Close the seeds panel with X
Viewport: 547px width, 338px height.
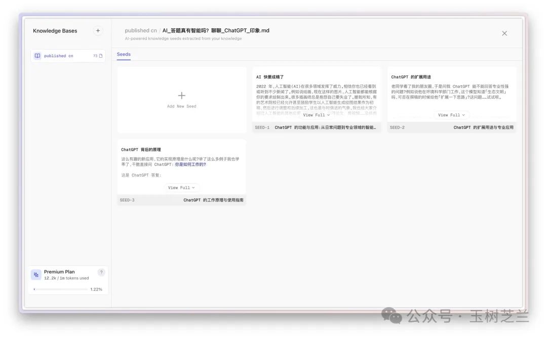(504, 33)
